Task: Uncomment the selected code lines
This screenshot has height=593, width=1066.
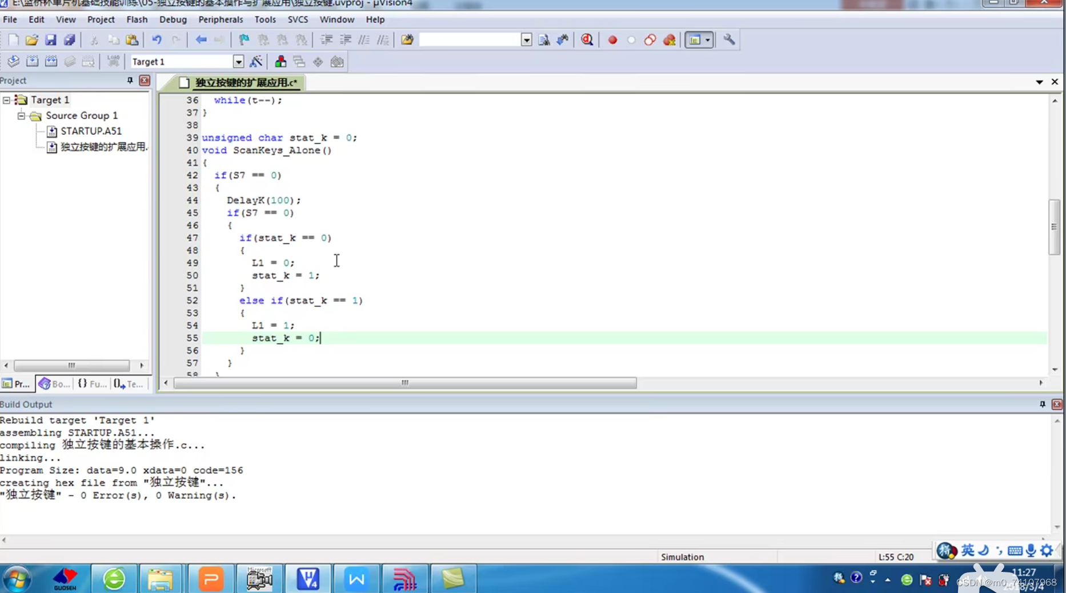Action: pyautogui.click(x=383, y=40)
